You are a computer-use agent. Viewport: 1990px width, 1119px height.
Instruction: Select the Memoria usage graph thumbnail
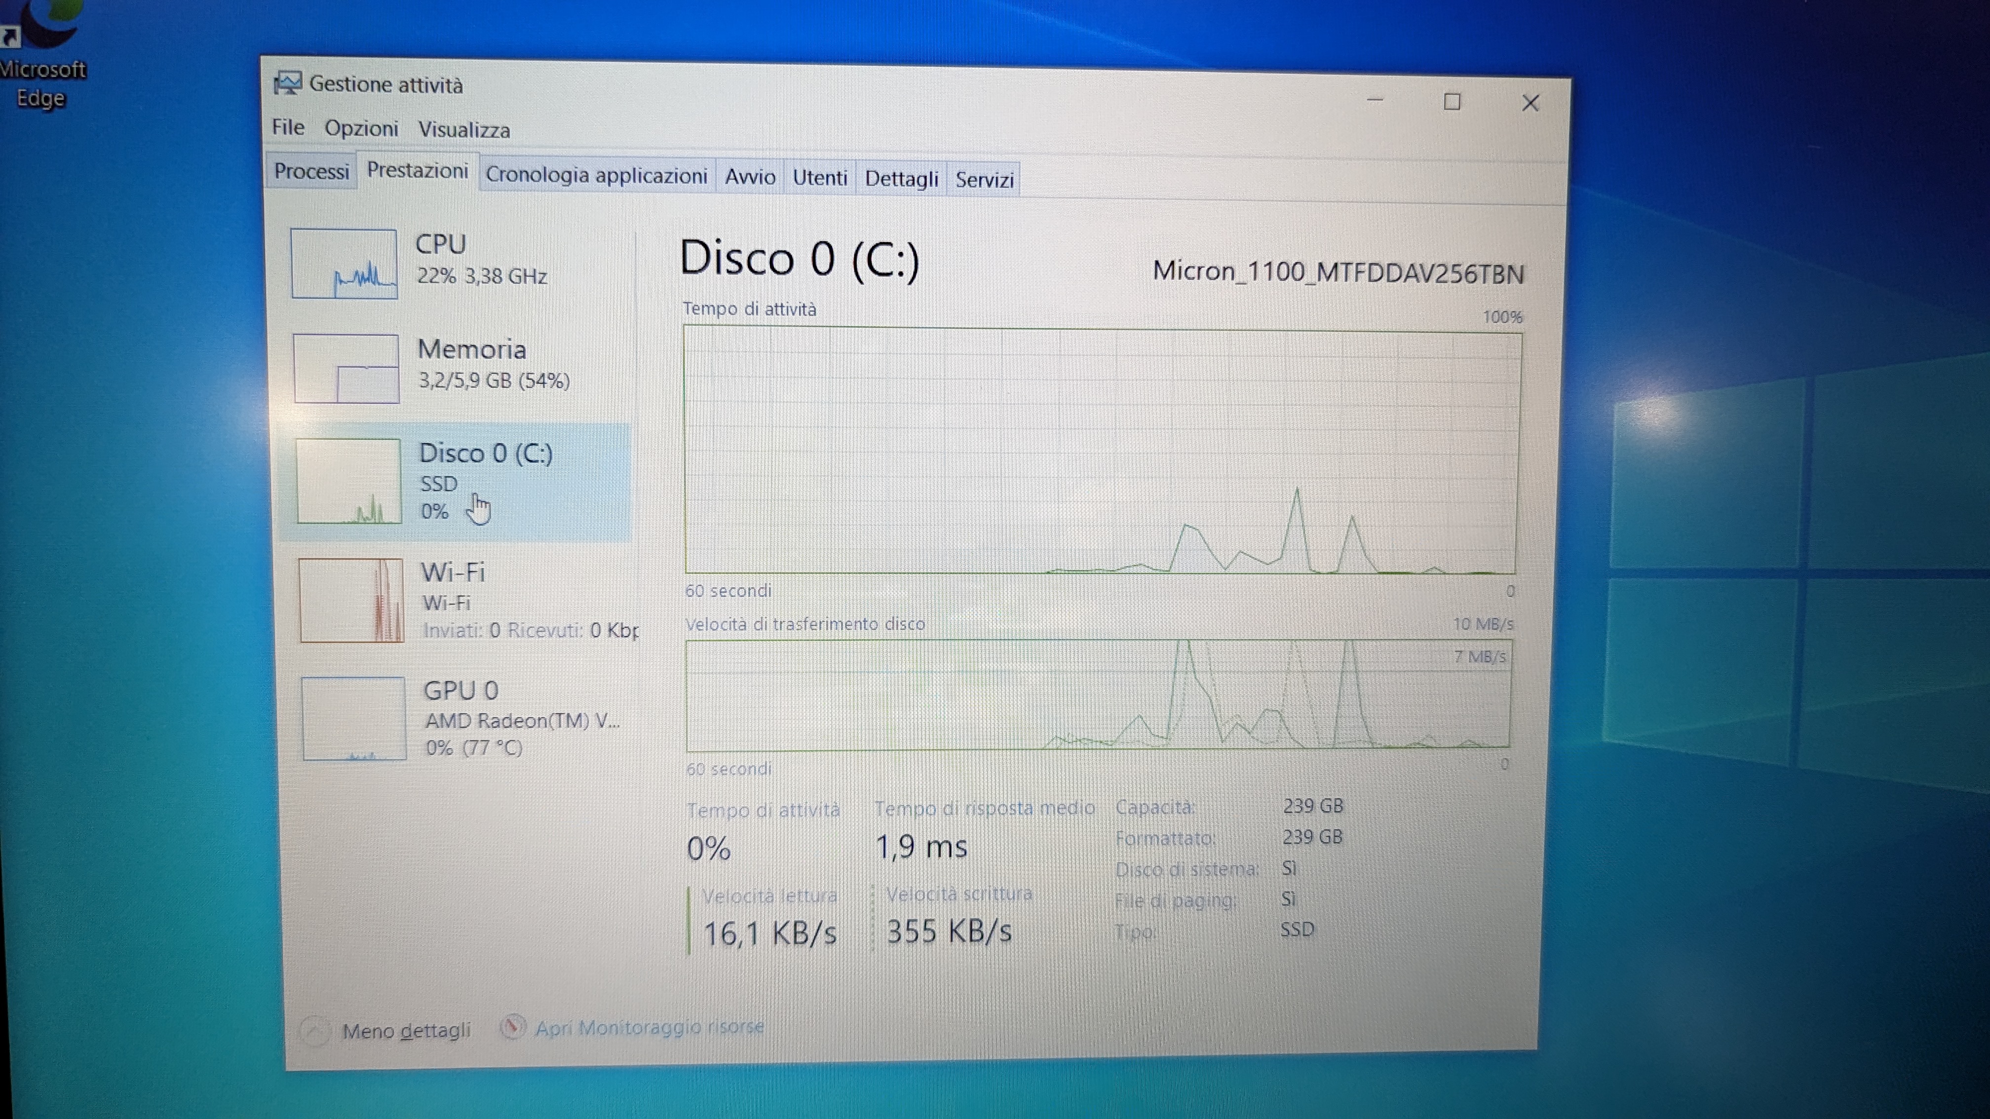[346, 369]
